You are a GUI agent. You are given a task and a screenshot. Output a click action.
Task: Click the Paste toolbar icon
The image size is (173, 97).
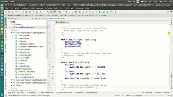(x=29, y=12)
